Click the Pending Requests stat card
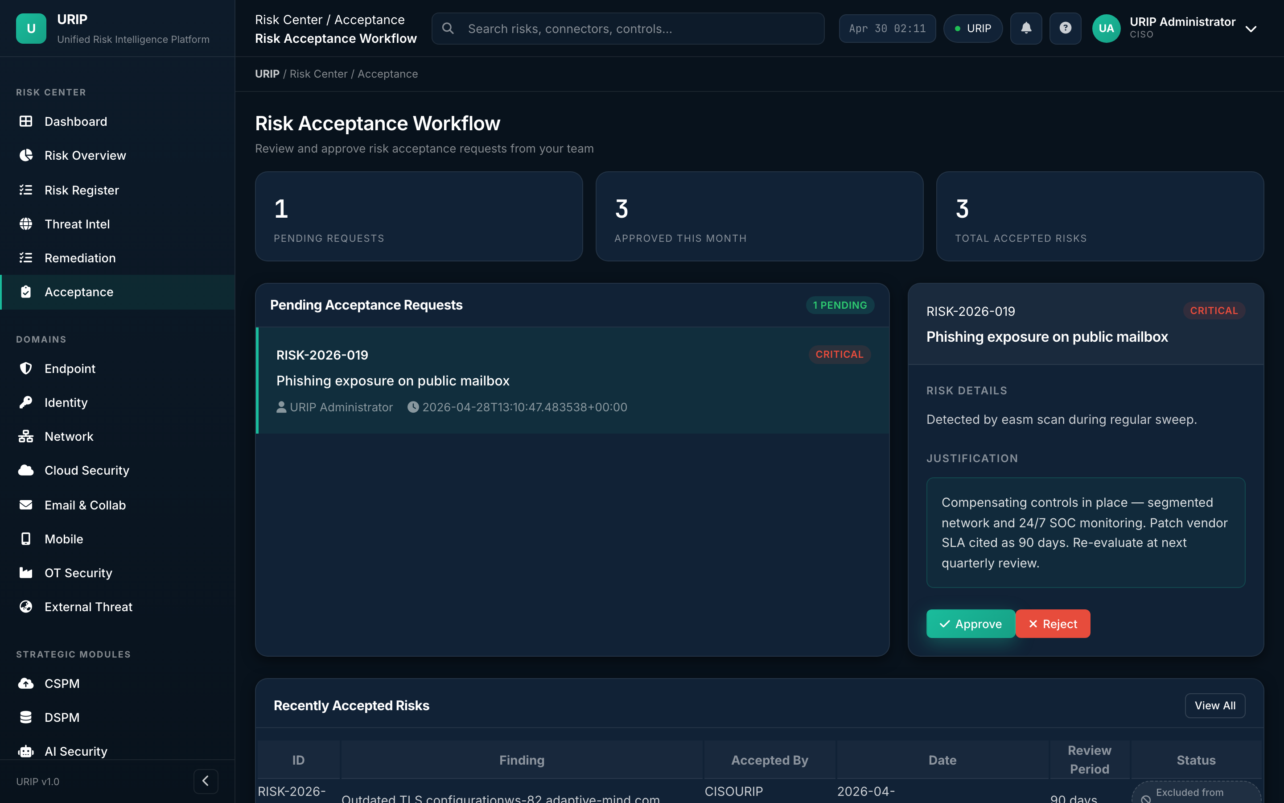The height and width of the screenshot is (803, 1284). (419, 216)
